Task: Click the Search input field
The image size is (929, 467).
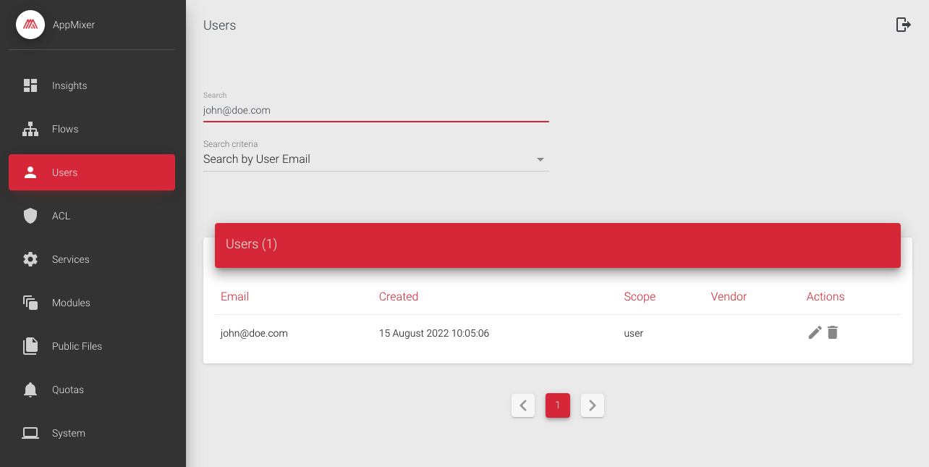Action: coord(375,111)
